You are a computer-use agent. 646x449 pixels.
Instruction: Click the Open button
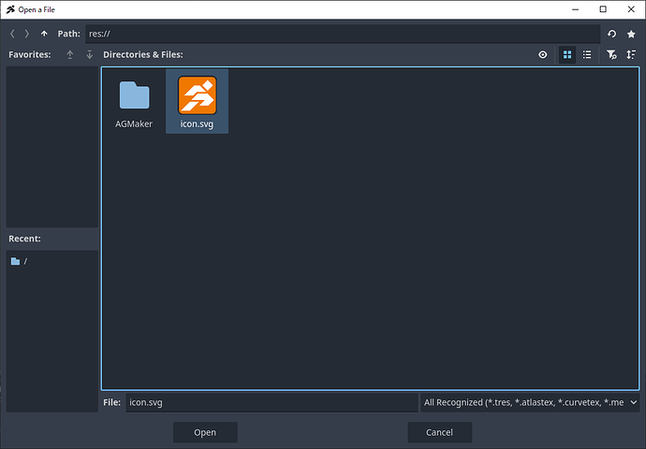point(205,432)
